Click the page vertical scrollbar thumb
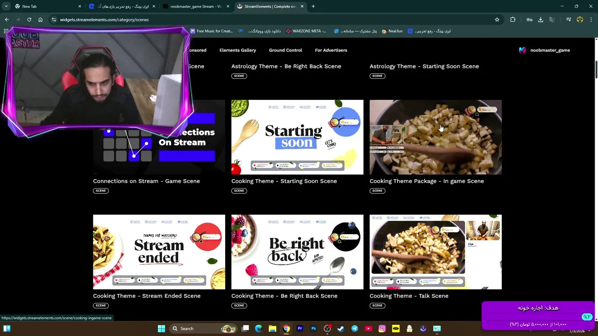 (x=596, y=70)
